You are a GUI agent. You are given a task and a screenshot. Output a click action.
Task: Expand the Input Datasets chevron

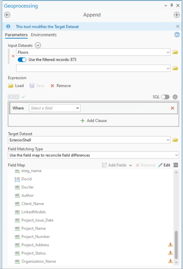38,45
